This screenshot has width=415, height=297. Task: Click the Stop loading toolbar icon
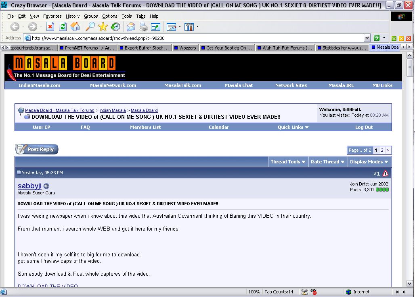coord(50,27)
